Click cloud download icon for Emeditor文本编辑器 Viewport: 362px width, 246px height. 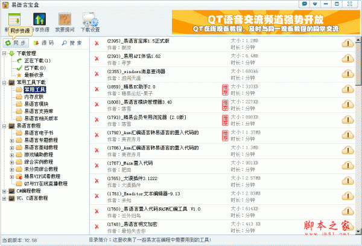tap(348, 196)
